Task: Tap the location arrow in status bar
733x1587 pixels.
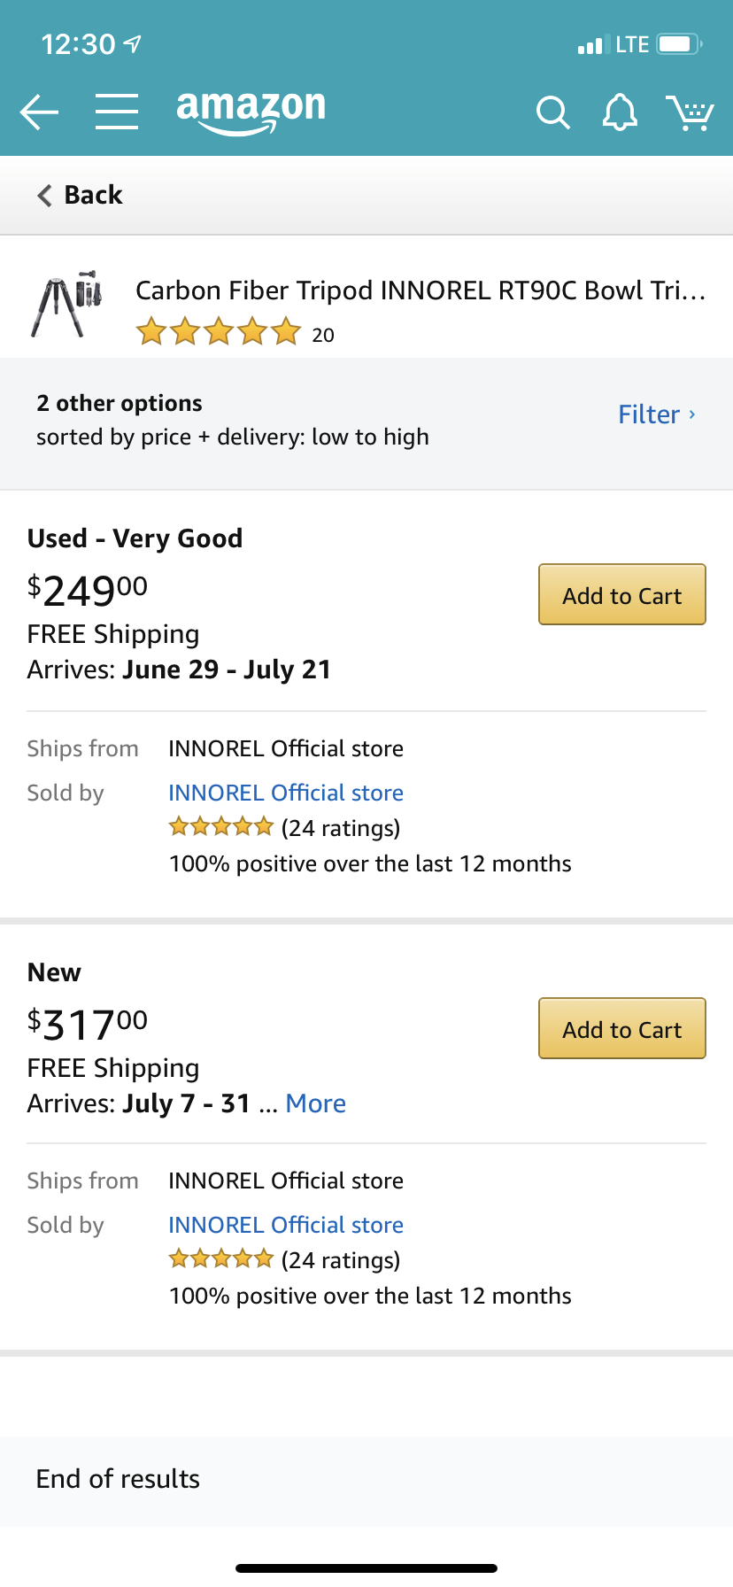Action: [133, 43]
